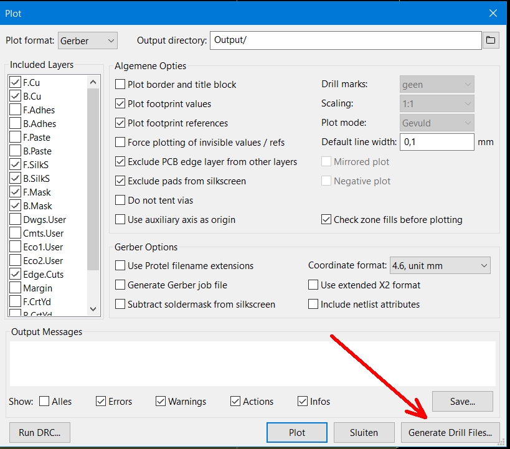This screenshot has height=449, width=510.
Task: Open the Plot mode Gevuld dropdown
Action: pos(437,123)
